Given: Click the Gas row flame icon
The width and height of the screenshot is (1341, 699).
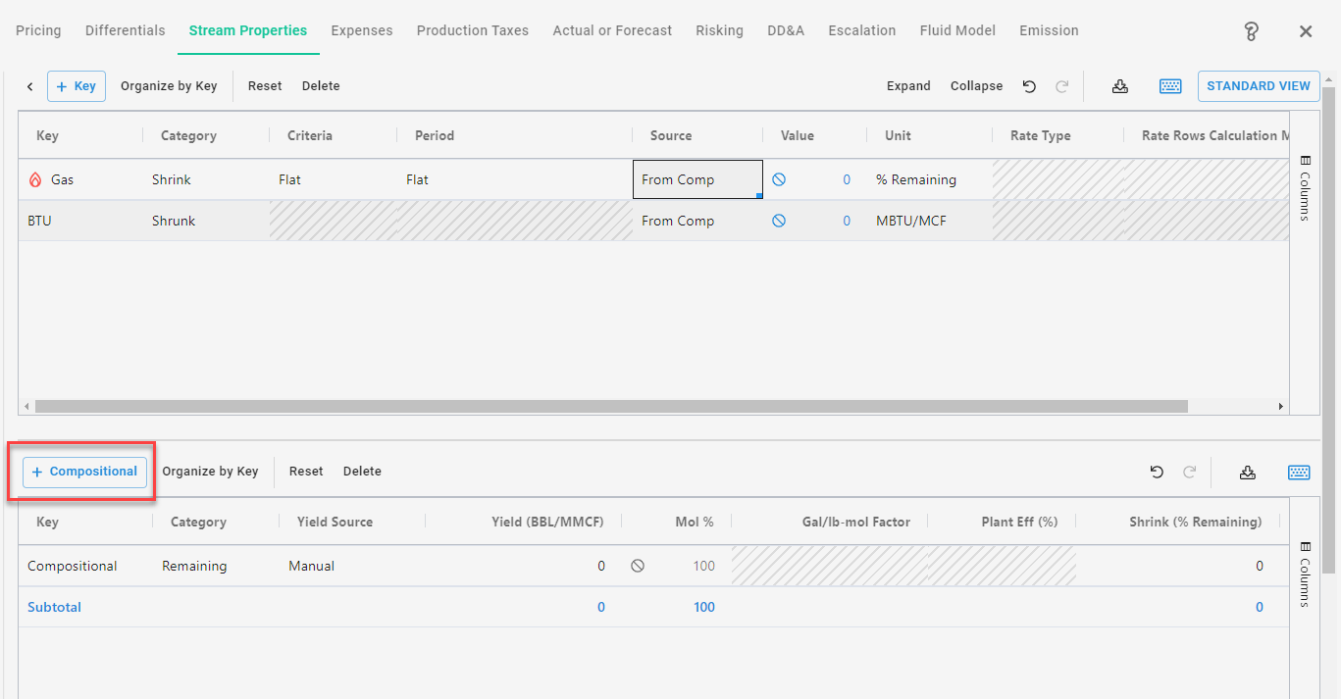Looking at the screenshot, I should pos(36,179).
